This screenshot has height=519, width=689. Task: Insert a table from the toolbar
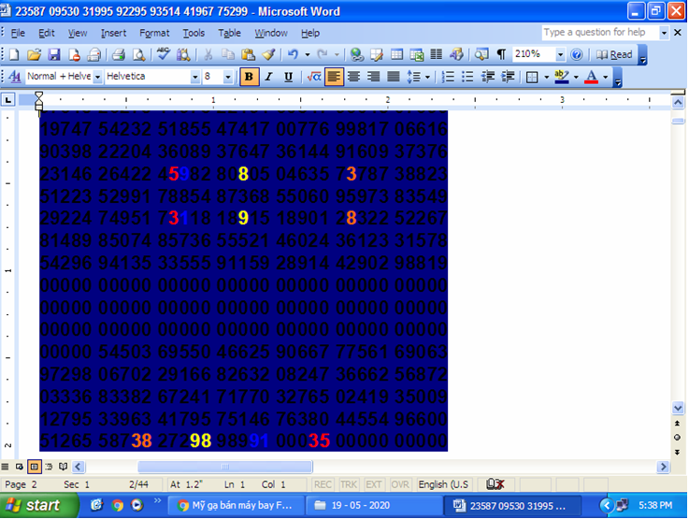tap(396, 55)
